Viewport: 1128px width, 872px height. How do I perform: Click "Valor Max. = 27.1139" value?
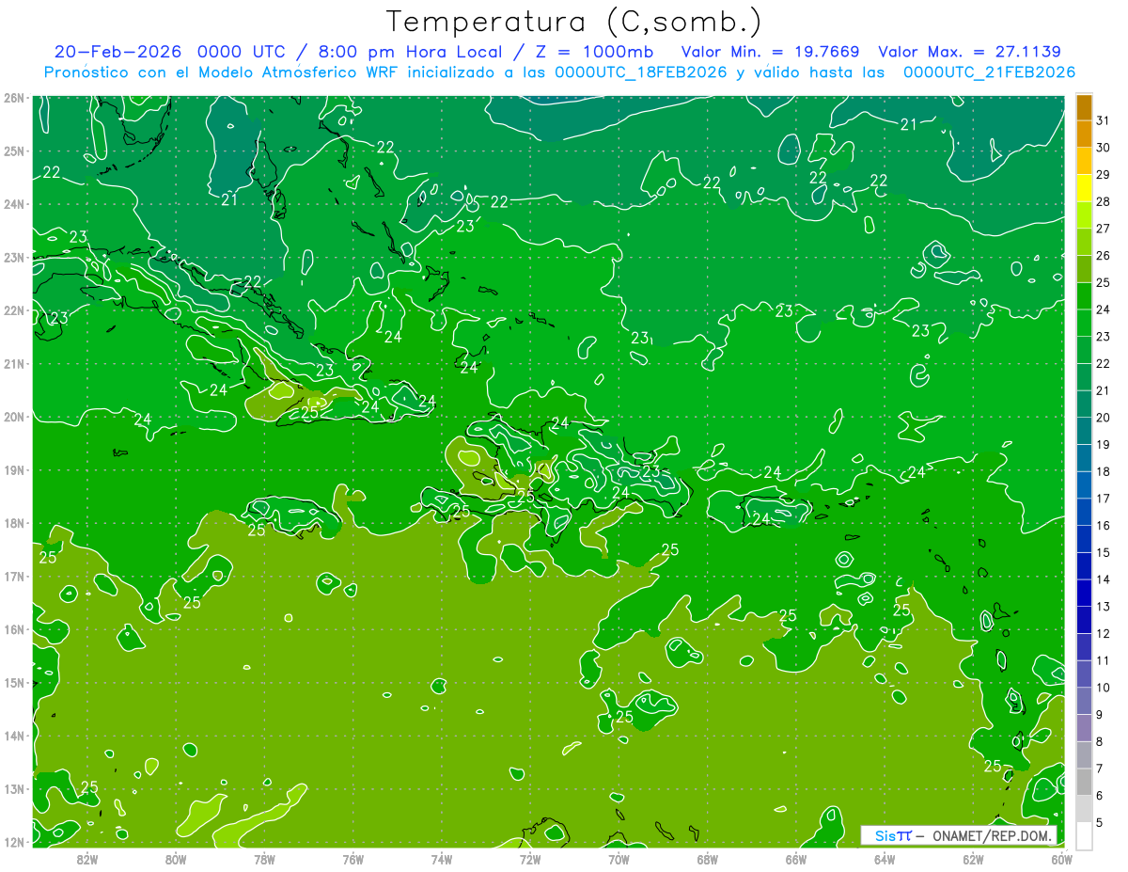point(970,52)
